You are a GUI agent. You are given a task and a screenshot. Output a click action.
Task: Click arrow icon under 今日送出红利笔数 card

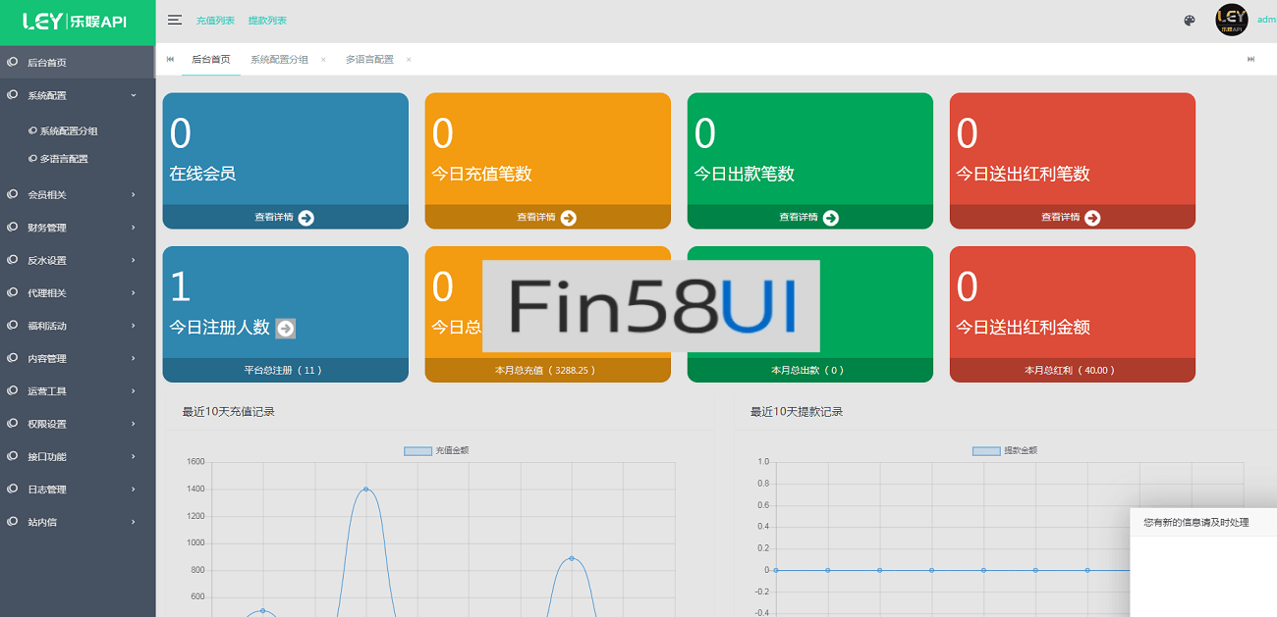(1092, 218)
